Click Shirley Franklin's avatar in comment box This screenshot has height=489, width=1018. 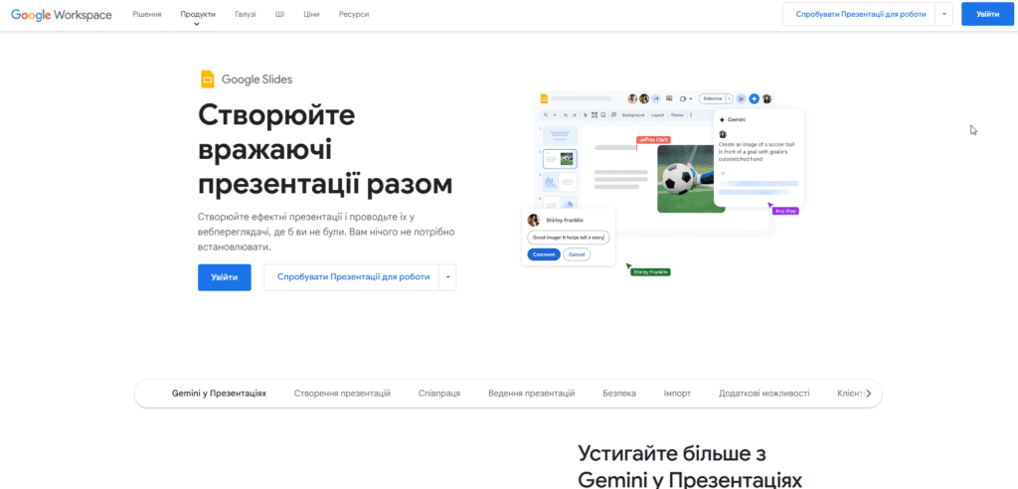coord(534,220)
